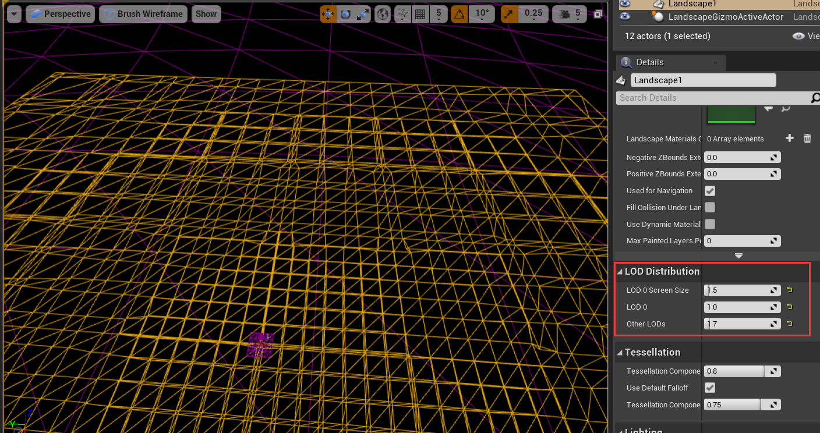Edit Negative ZBounds Extension value
The height and width of the screenshot is (433, 820).
click(x=742, y=157)
